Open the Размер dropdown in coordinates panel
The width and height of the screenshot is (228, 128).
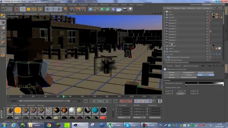[139, 117]
